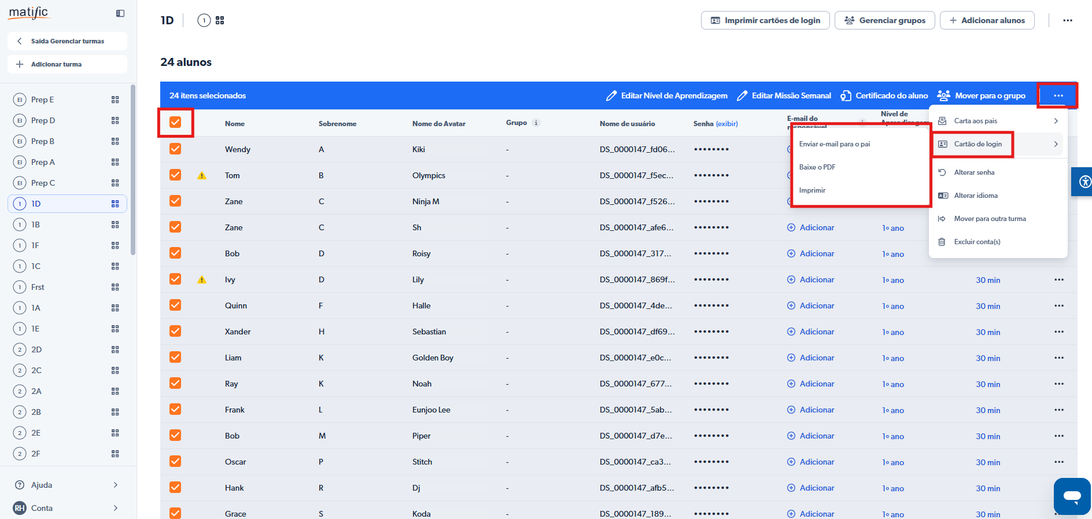Click the grid view icon beside 1D title
The width and height of the screenshot is (1092, 519).
click(220, 20)
